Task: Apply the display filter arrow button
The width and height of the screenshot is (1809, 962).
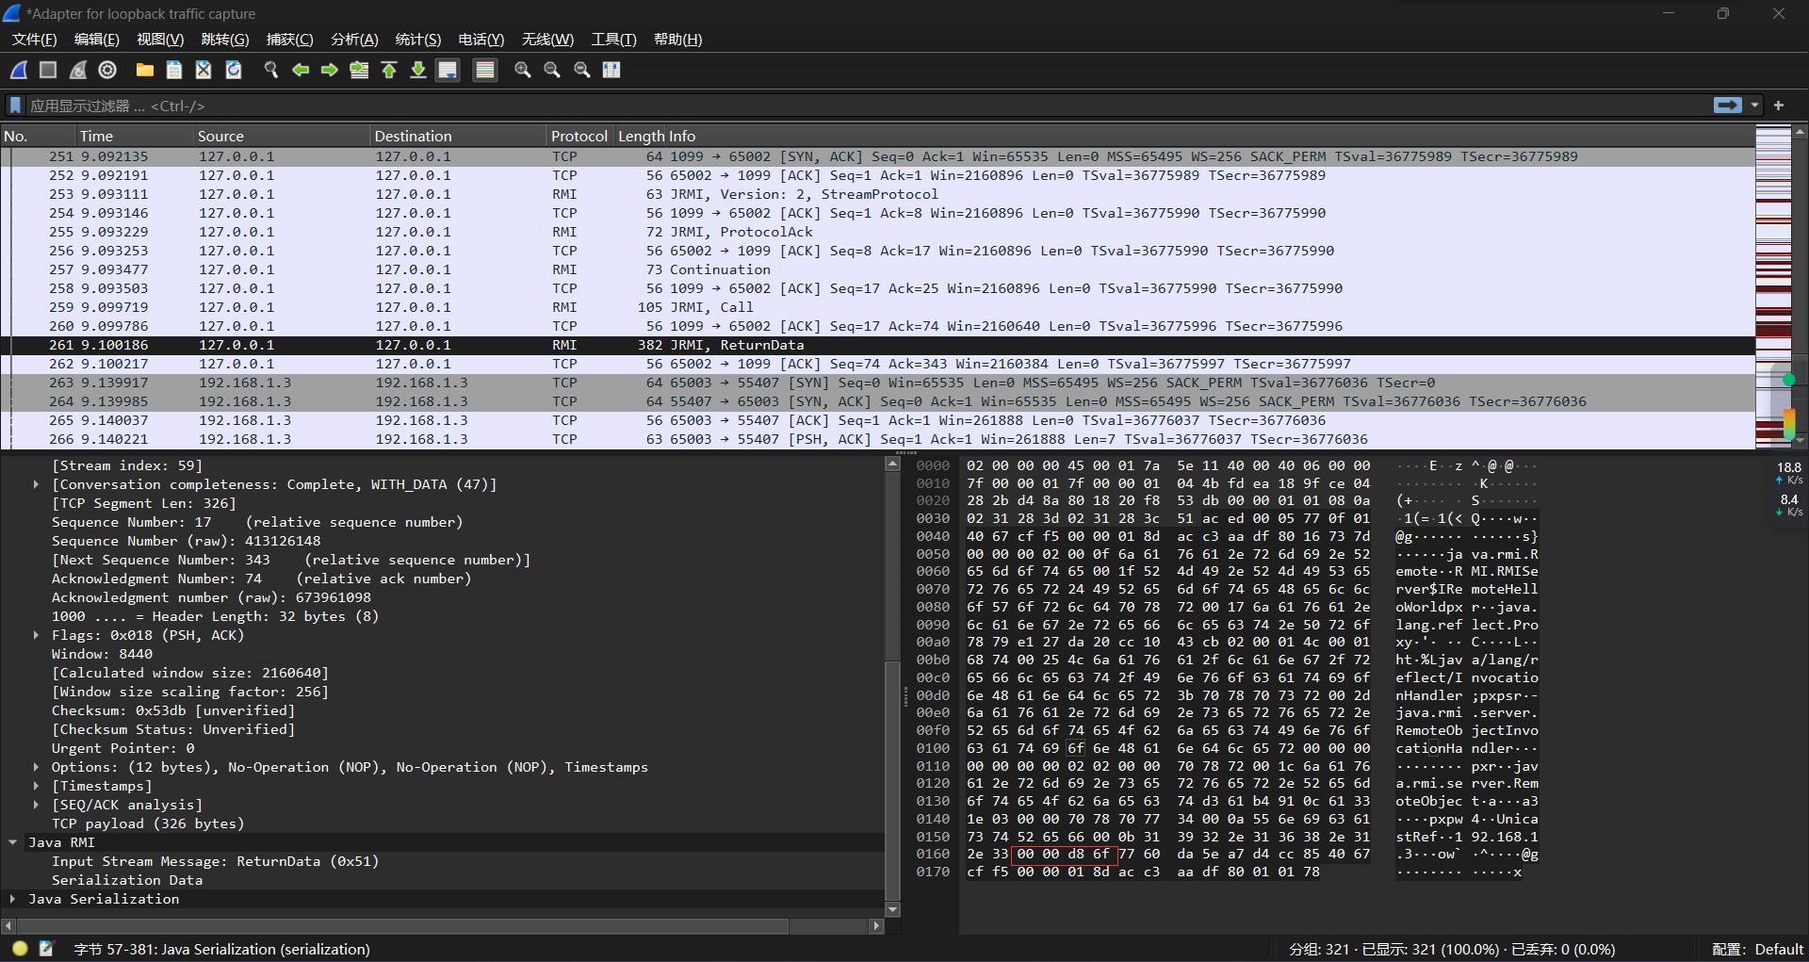Action: click(x=1728, y=106)
